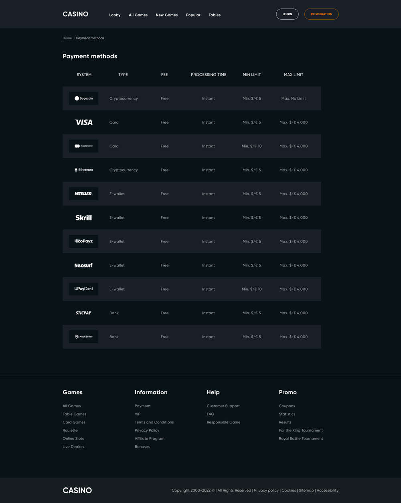Visit the Affiliate Program footer link

tap(150, 438)
